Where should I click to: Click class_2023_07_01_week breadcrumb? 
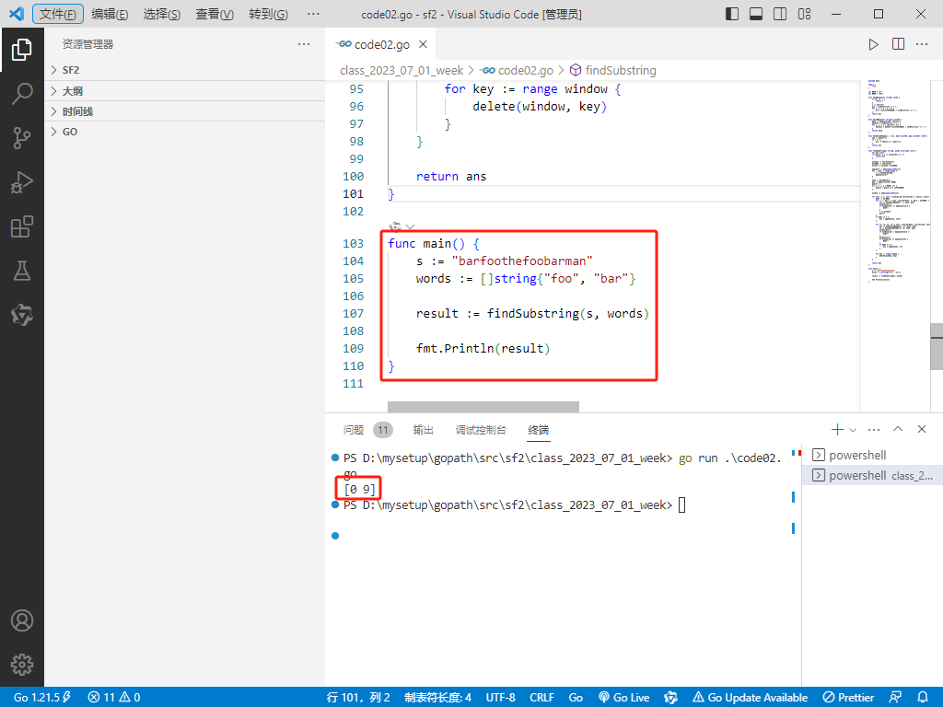(x=402, y=70)
